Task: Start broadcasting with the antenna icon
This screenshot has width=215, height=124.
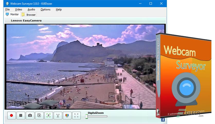Action: coord(58,116)
